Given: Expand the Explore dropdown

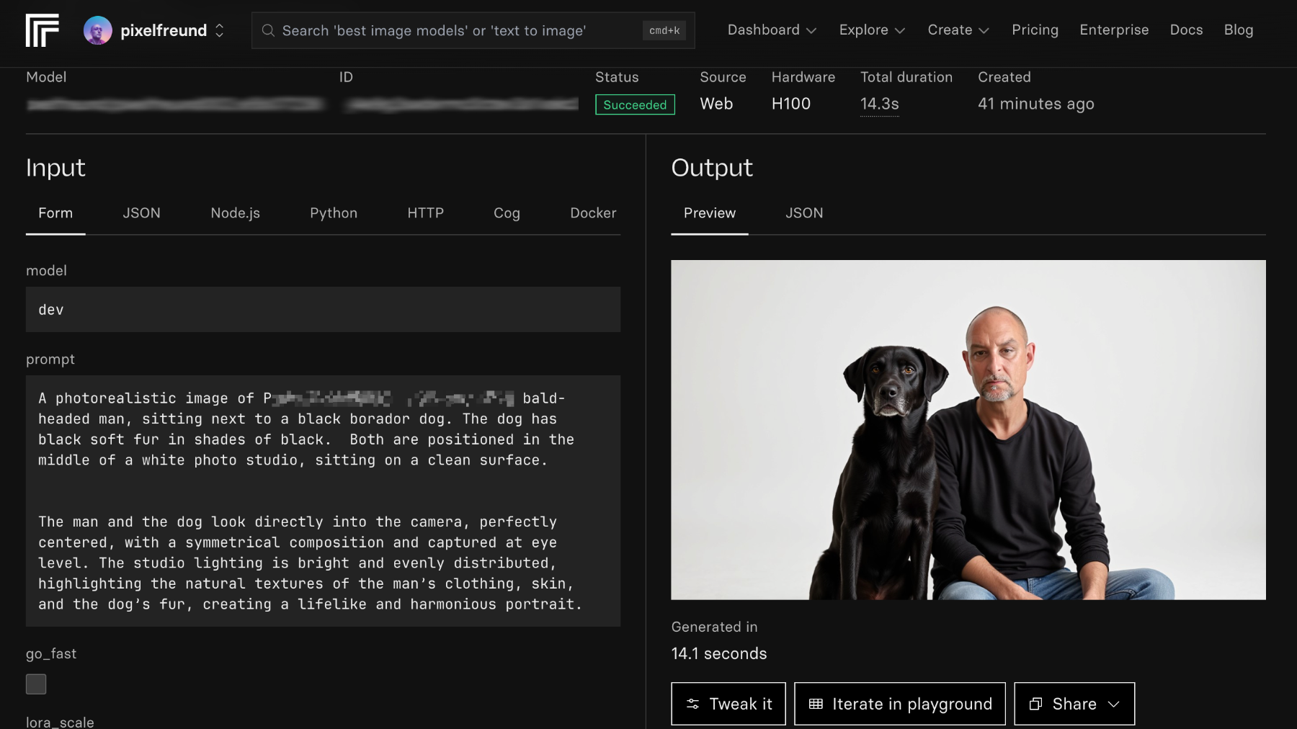Looking at the screenshot, I should pos(872,30).
